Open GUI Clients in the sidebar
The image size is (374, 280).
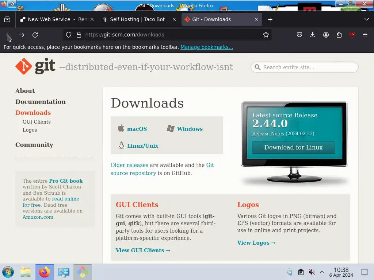pyautogui.click(x=37, y=122)
